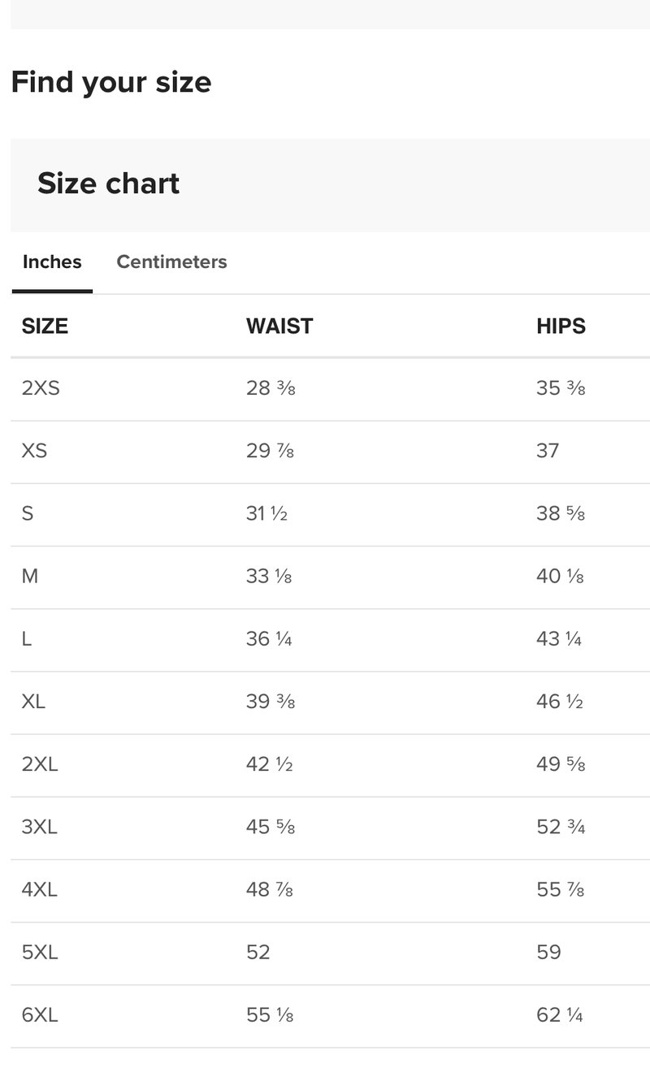Click waist value 31 ½ for size S
650x1081 pixels.
click(x=266, y=513)
